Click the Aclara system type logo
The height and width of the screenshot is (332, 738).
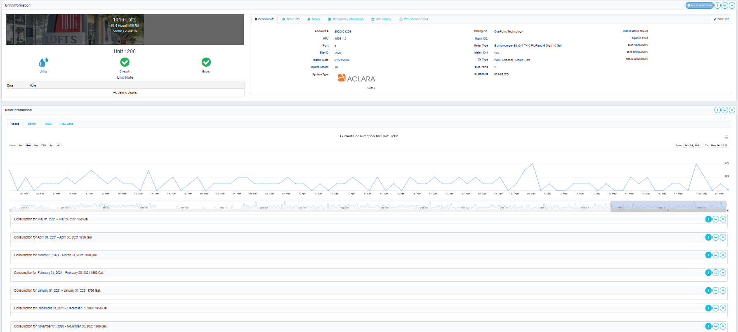coord(356,78)
